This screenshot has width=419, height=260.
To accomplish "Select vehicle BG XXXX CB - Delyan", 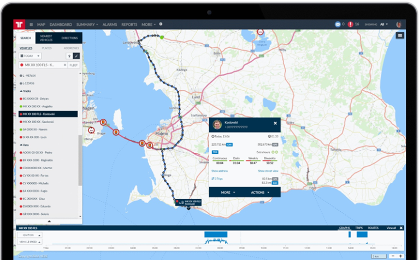I will pos(48,99).
